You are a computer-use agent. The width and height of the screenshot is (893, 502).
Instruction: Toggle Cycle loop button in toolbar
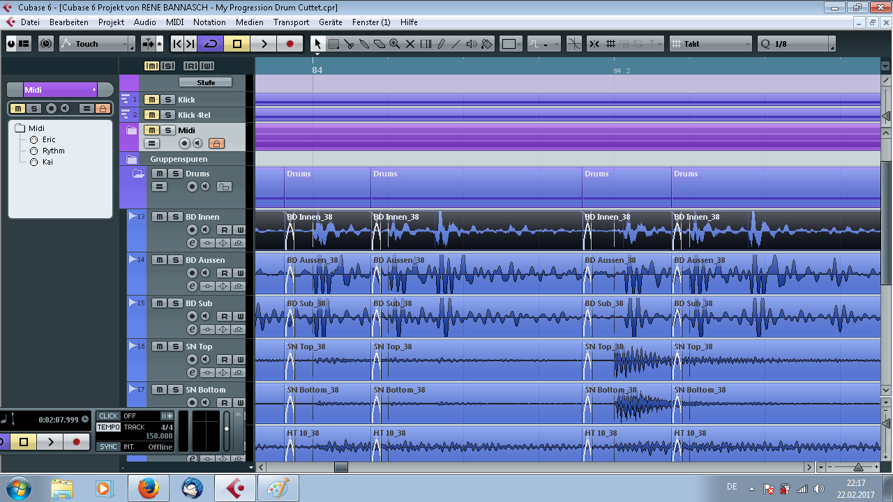coord(211,44)
